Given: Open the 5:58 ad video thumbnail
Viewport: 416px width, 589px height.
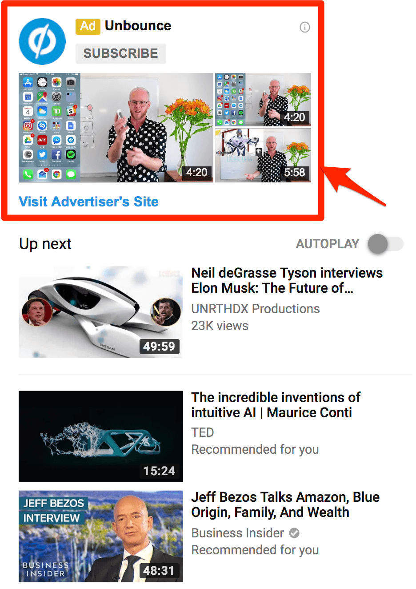Looking at the screenshot, I should click(263, 155).
